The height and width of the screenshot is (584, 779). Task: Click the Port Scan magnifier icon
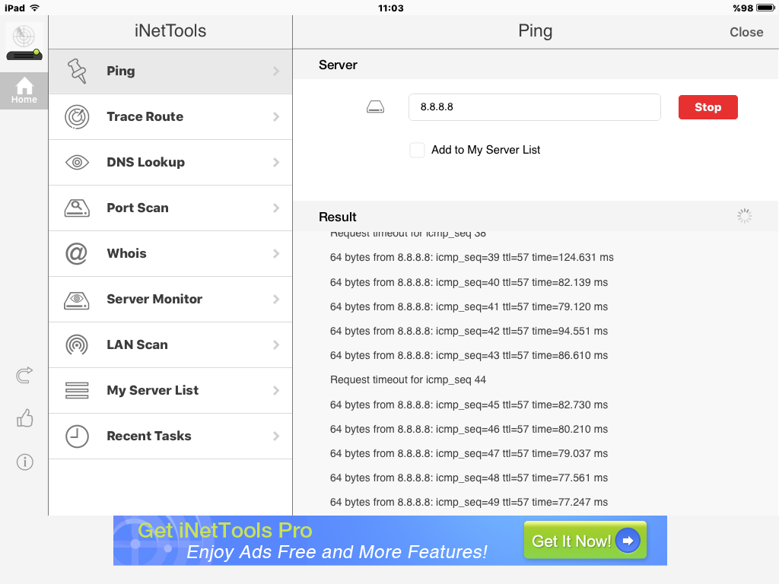pyautogui.click(x=77, y=208)
